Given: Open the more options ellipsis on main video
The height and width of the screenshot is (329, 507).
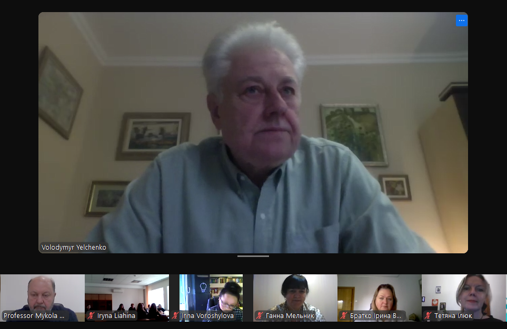Looking at the screenshot, I should (x=461, y=20).
